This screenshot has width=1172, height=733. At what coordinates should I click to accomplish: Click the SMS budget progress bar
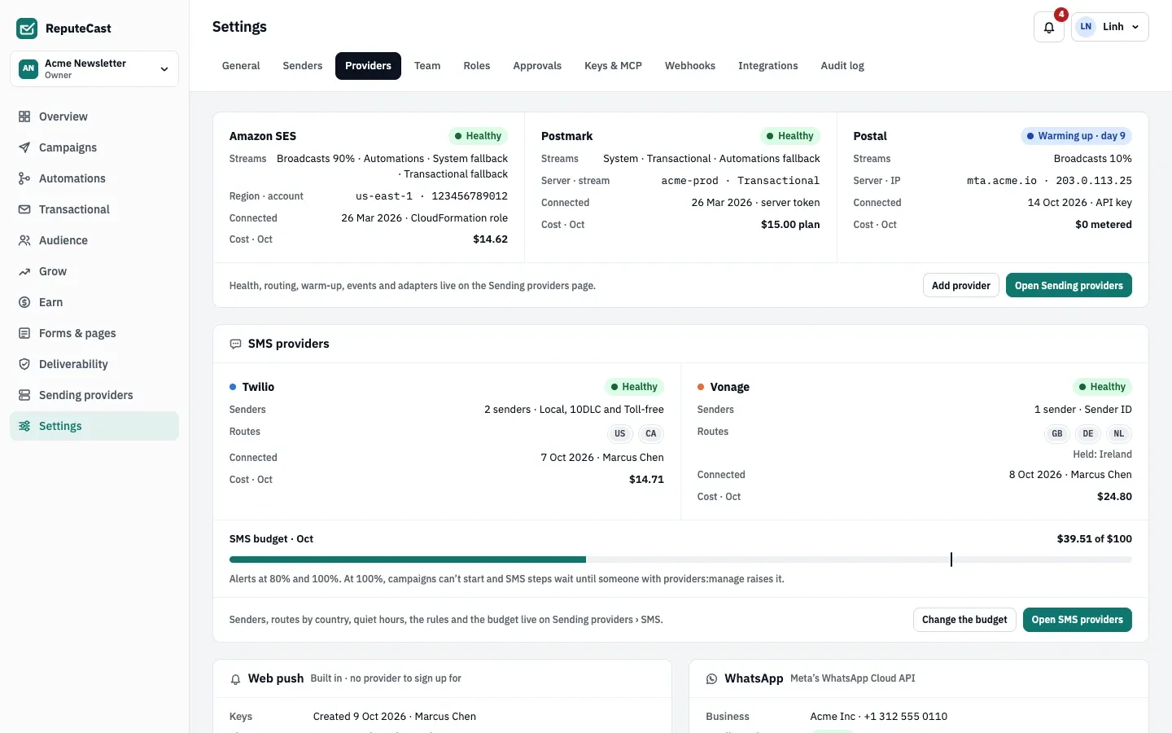(x=680, y=560)
